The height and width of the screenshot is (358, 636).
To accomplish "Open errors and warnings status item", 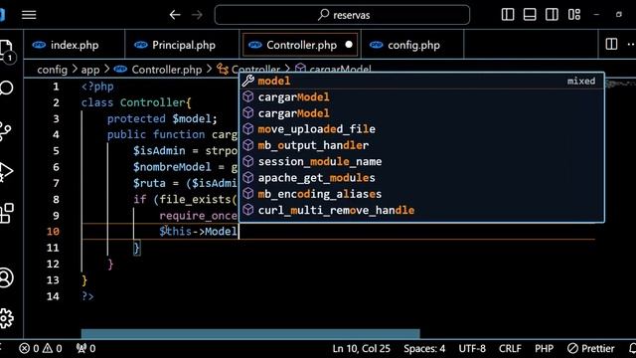I will (x=41, y=348).
